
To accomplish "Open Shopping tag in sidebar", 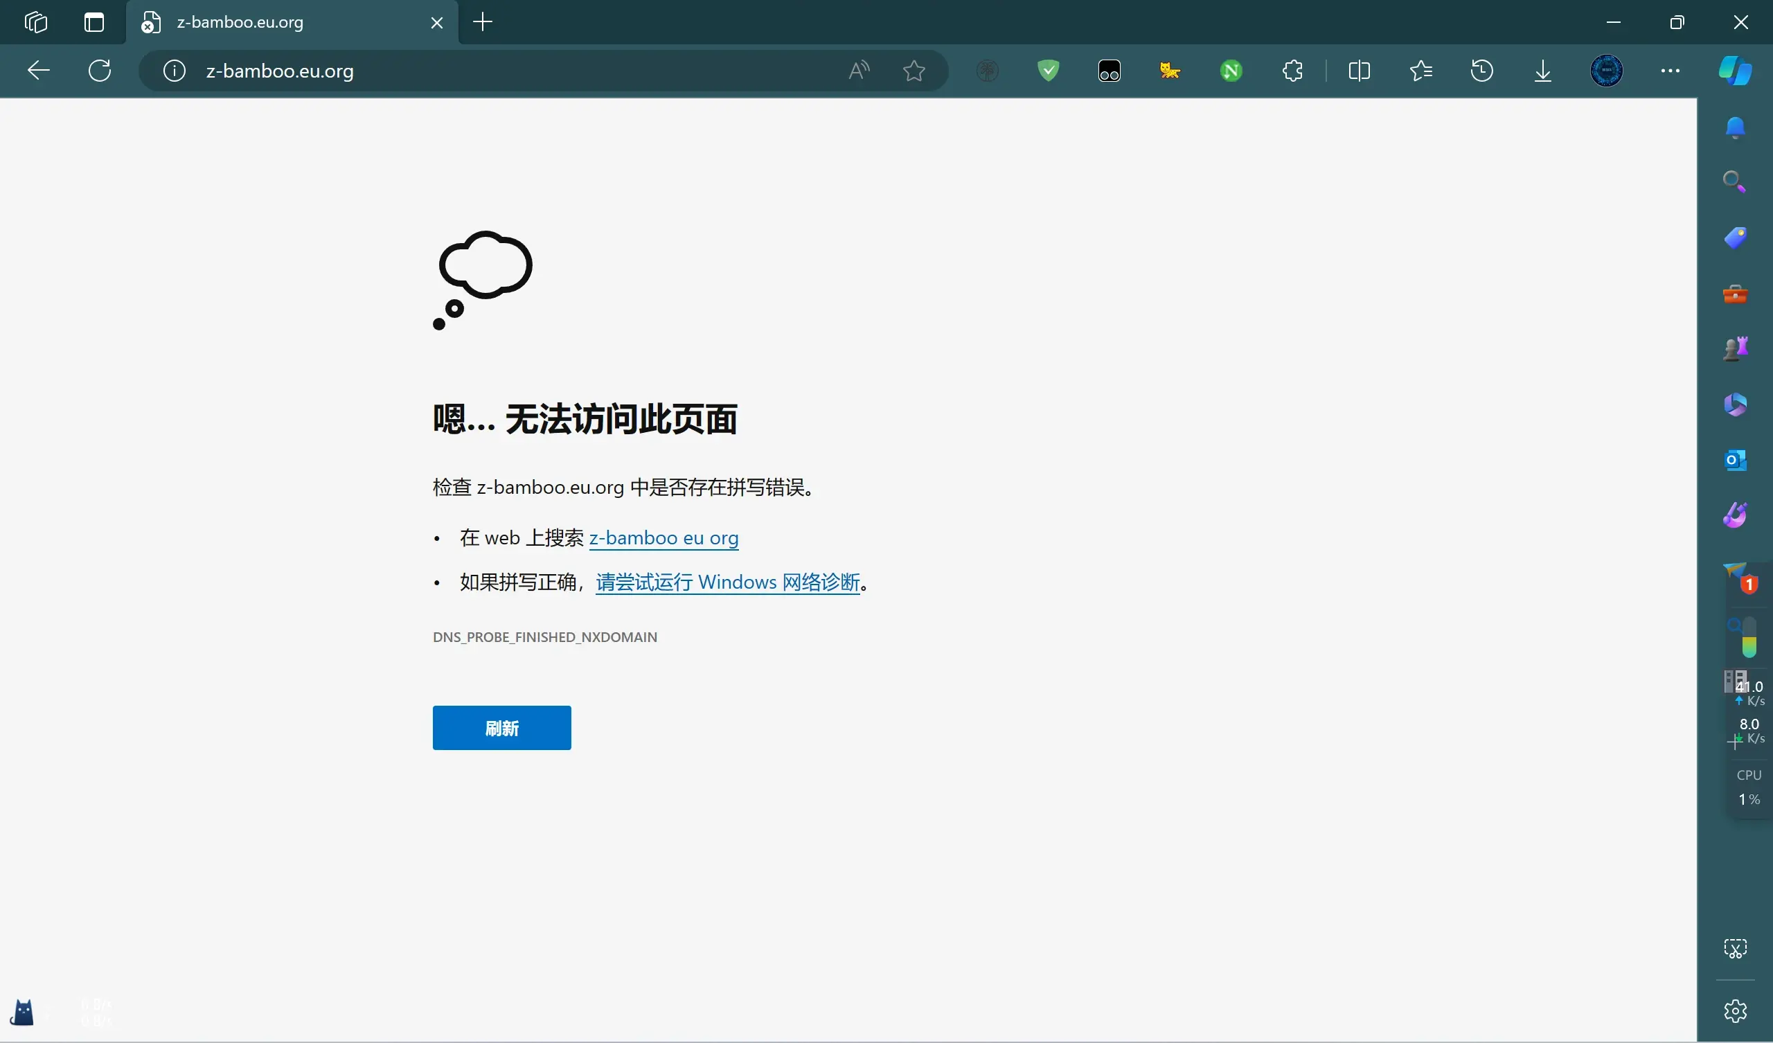I will (1735, 238).
